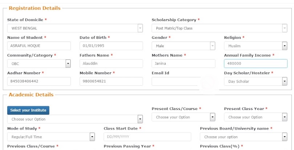The image size is (294, 150).
Task: Click the Date of Birth field
Action: click(111, 46)
